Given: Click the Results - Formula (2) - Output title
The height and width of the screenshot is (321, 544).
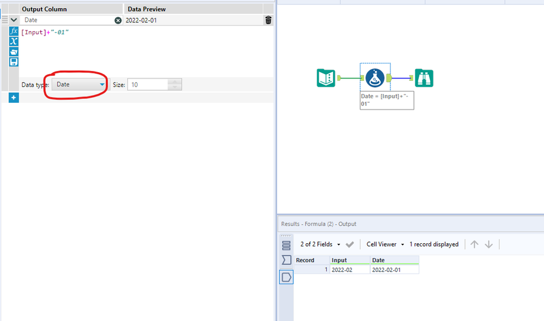Looking at the screenshot, I should click(x=319, y=224).
